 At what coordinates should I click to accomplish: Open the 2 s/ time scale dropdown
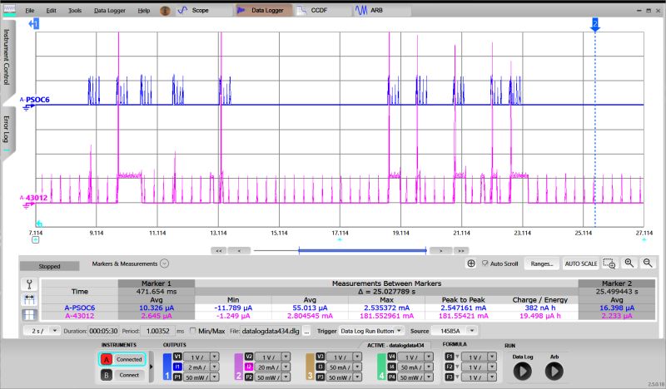point(55,331)
